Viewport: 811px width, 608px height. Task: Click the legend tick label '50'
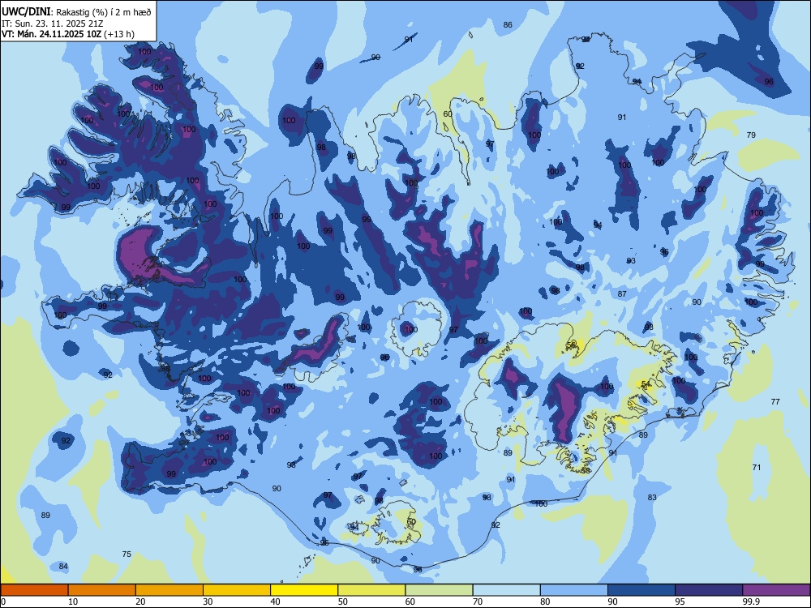343,602
